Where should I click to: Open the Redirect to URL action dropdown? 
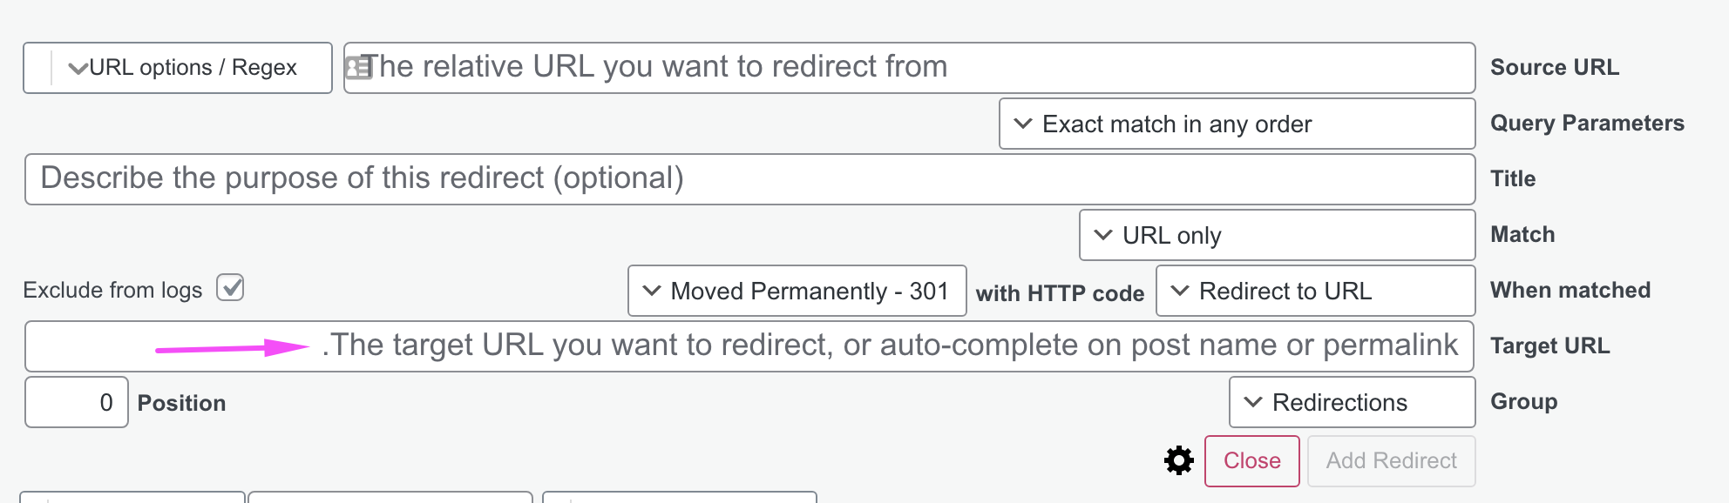tap(1315, 291)
